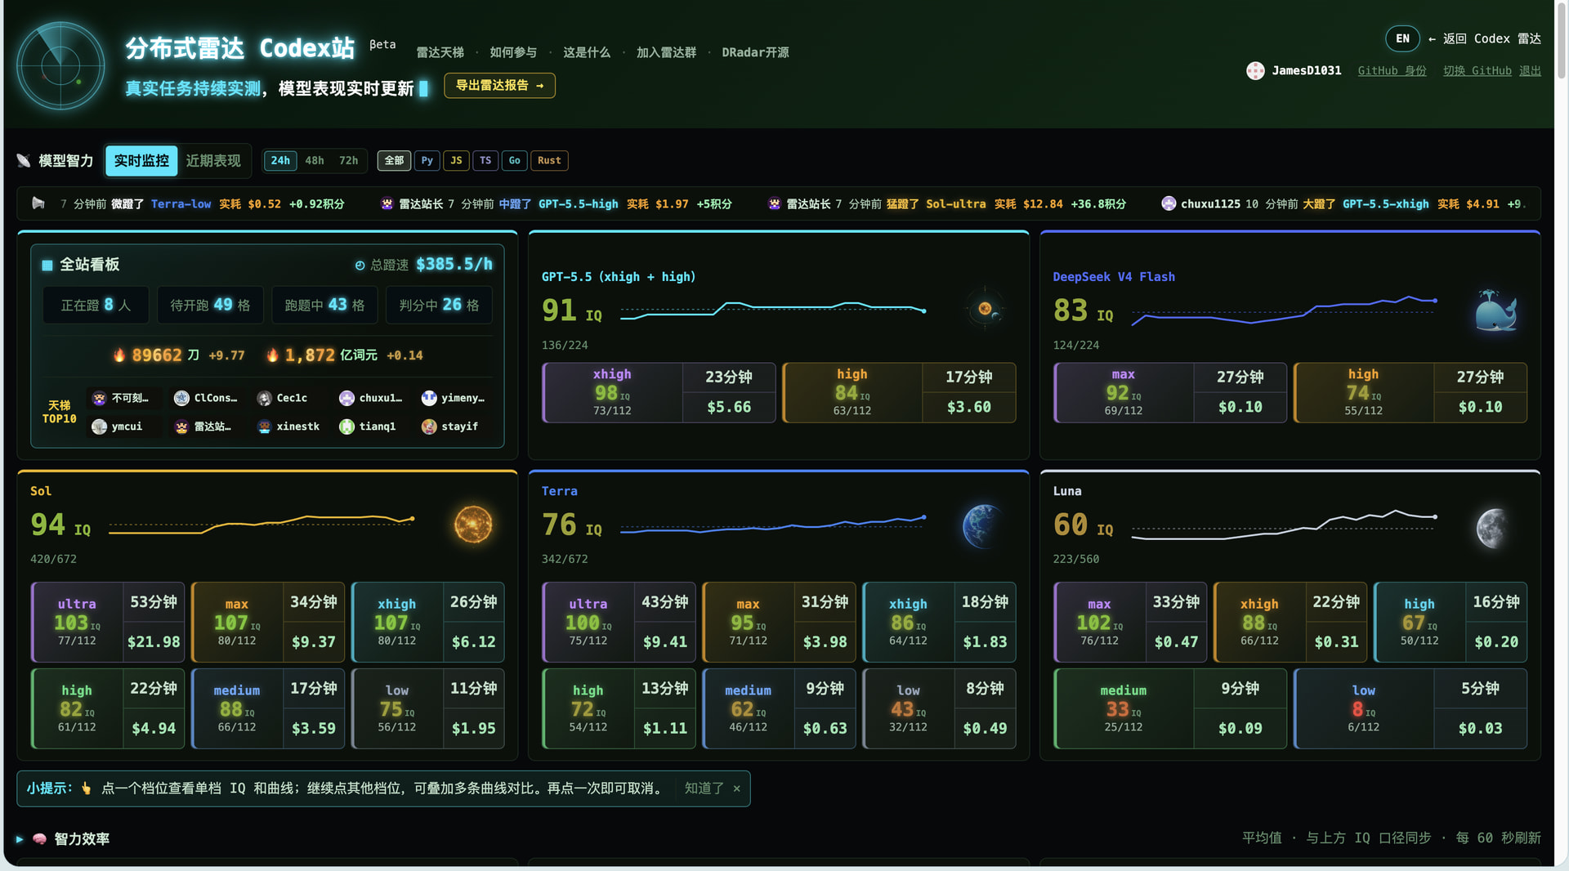Click the clock icon beside 总蹬速
Viewport: 1569px width, 871px height.
coord(360,265)
